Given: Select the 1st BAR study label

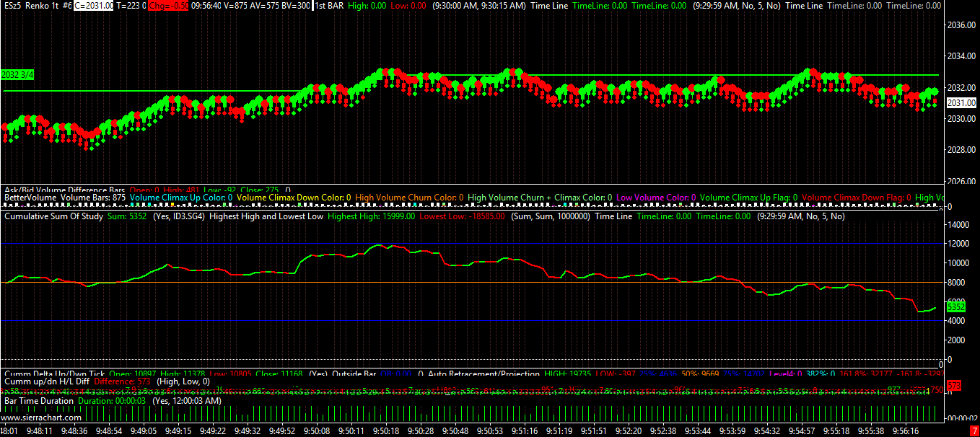Looking at the screenshot, I should coord(329,6).
